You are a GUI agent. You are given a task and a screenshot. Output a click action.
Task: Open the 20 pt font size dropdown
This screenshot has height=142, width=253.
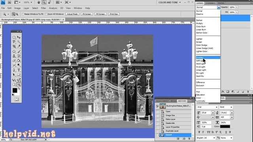click(213, 113)
